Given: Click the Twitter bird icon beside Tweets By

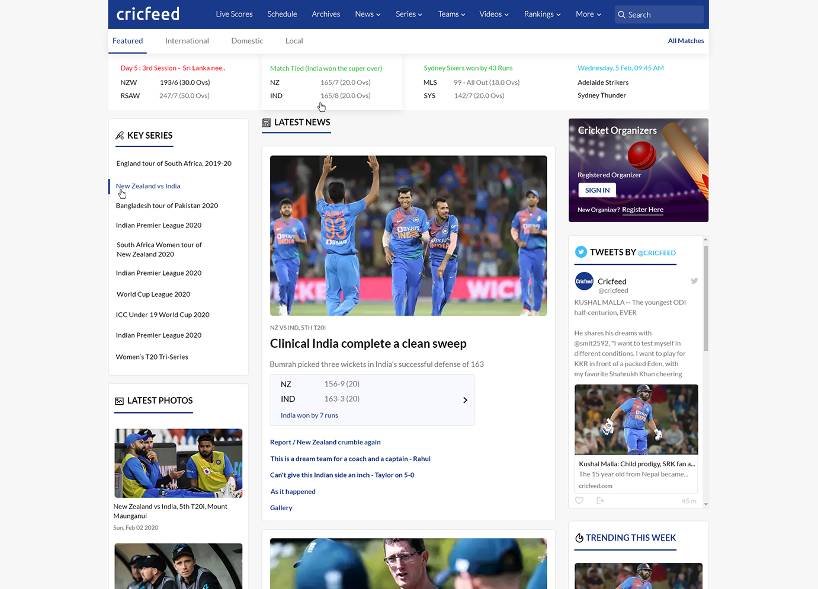Looking at the screenshot, I should (581, 252).
